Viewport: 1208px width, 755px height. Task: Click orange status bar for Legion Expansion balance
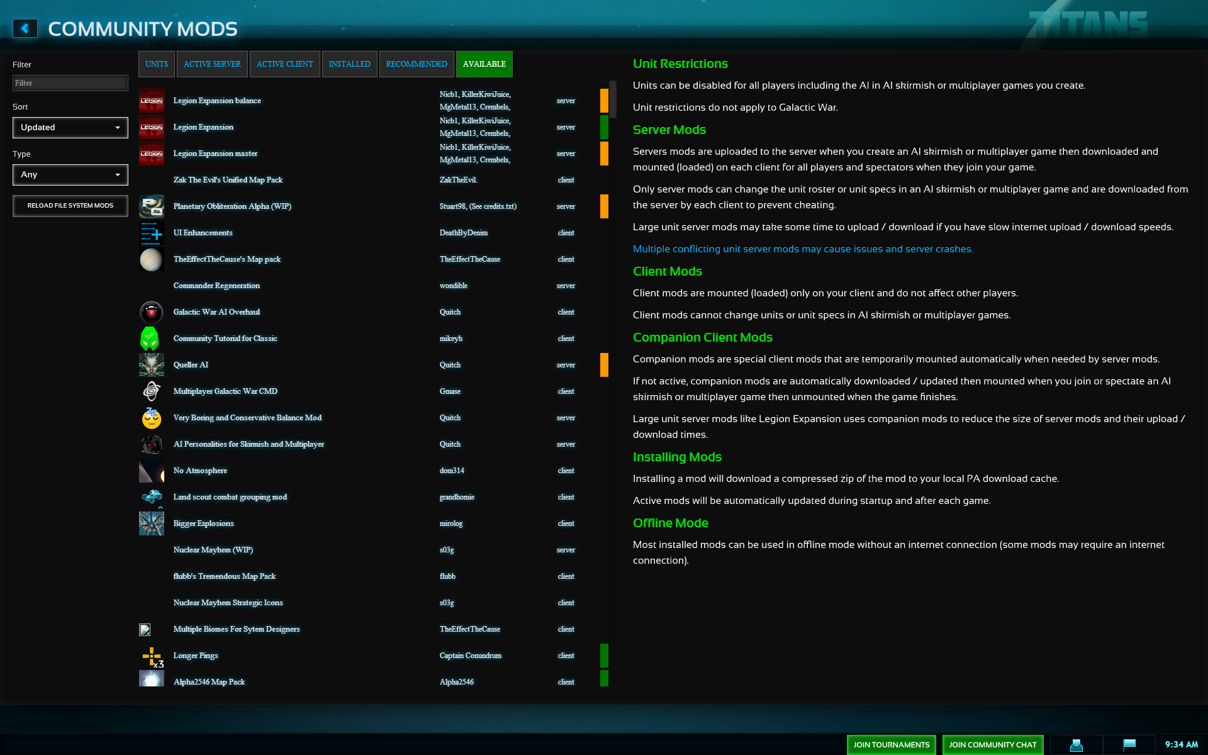point(604,101)
